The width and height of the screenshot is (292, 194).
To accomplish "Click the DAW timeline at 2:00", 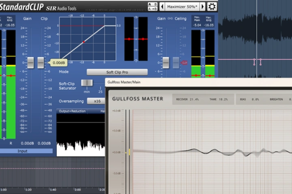I will (77, 190).
